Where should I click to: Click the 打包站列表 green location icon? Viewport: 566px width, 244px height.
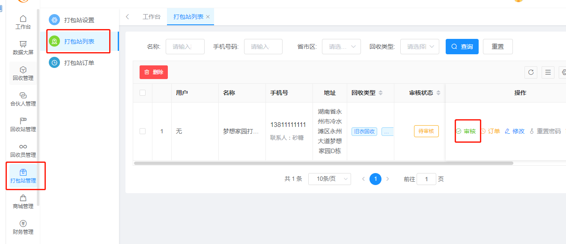pyautogui.click(x=54, y=41)
